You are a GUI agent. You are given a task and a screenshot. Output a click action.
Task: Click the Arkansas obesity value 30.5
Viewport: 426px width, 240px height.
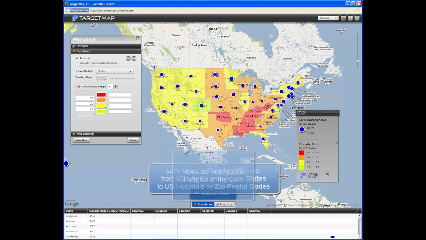tap(92, 231)
